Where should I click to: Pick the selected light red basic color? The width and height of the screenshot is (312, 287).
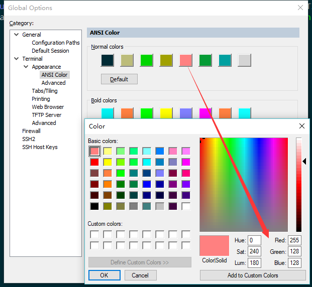point(94,151)
